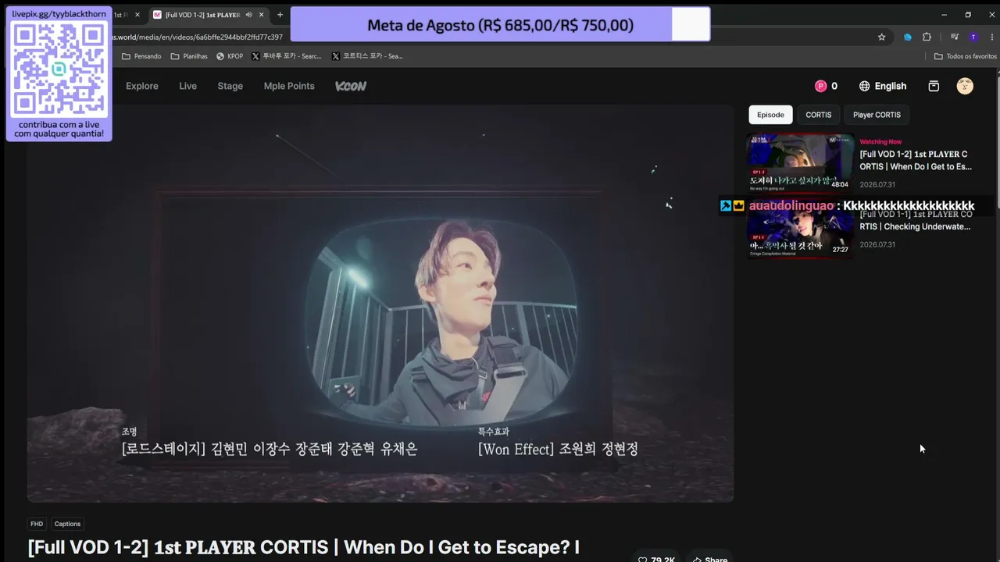Viewport: 1000px width, 562px height.
Task: Select the CORTIS tab
Action: pos(819,115)
